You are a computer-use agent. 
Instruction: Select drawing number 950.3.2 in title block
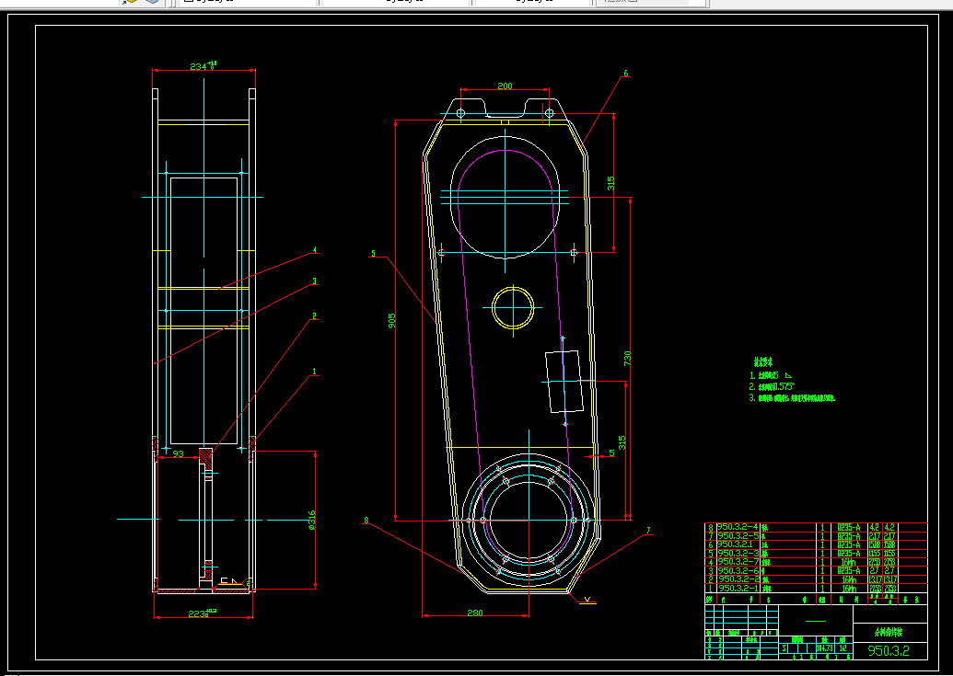pos(889,650)
